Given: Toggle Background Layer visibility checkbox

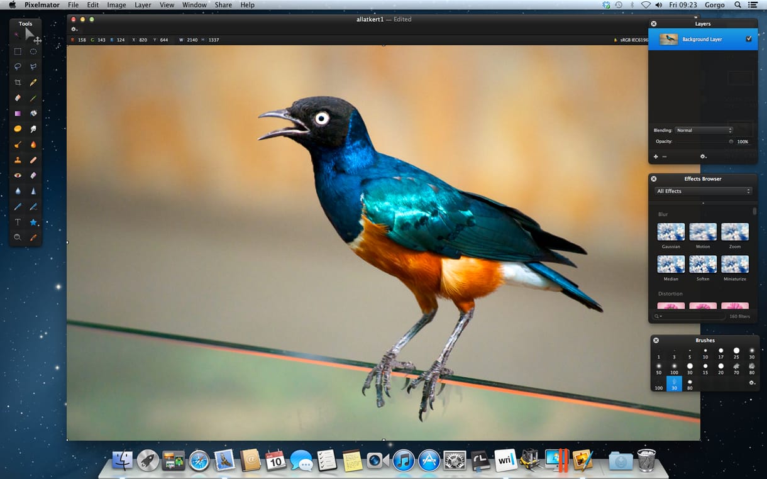Looking at the screenshot, I should click(x=749, y=39).
